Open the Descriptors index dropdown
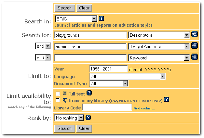Screen dimensions: 204x138 tap(186, 35)
